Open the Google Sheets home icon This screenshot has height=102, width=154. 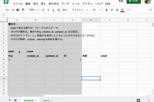click(x=6, y=2)
